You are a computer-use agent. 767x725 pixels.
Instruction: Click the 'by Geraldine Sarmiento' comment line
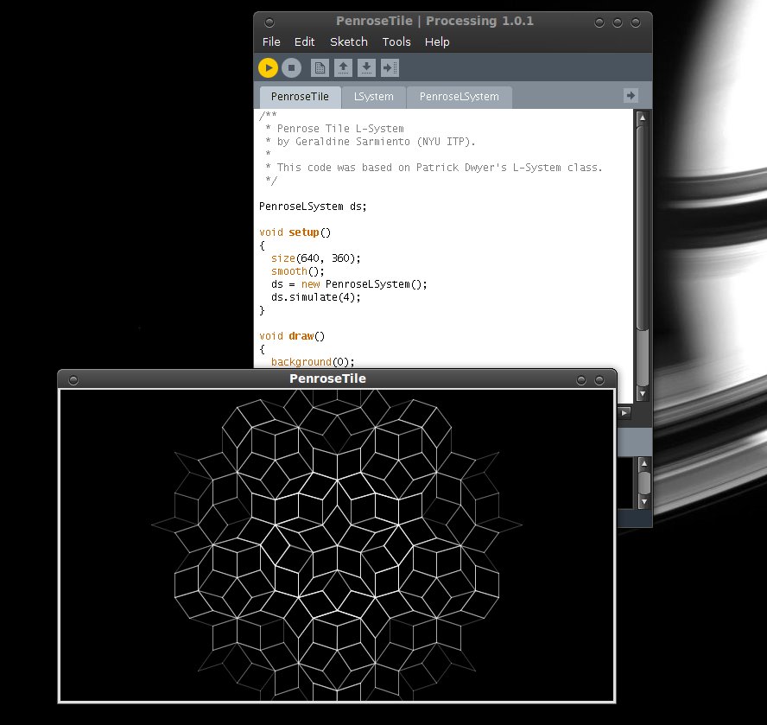click(x=371, y=142)
